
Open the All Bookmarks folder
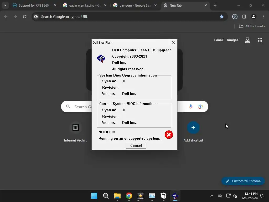tap(252, 26)
